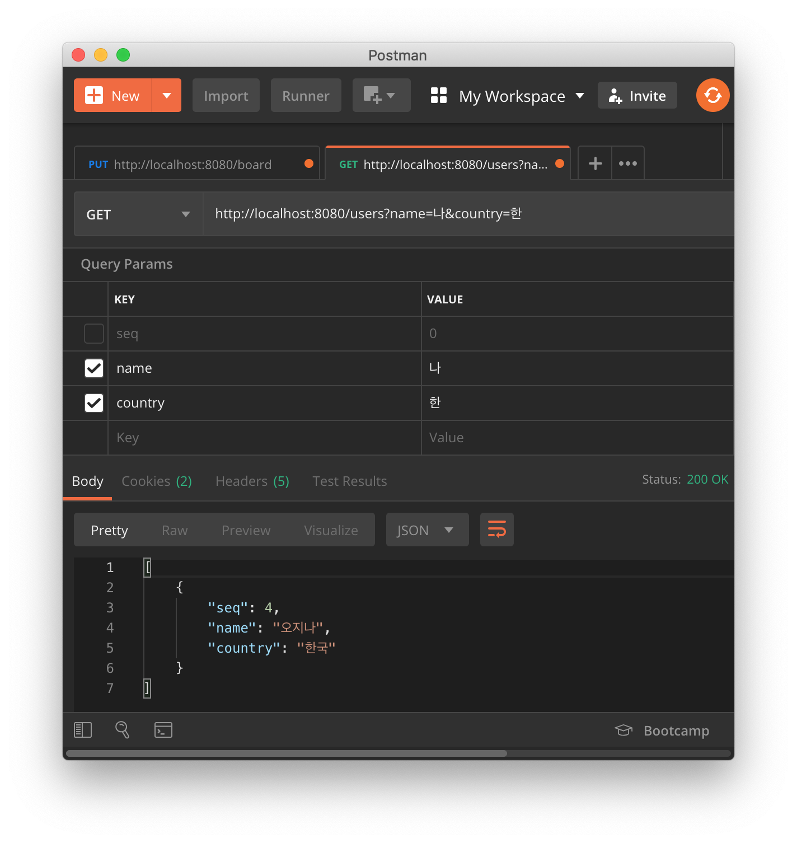Click the 200 OK status text

pos(707,480)
